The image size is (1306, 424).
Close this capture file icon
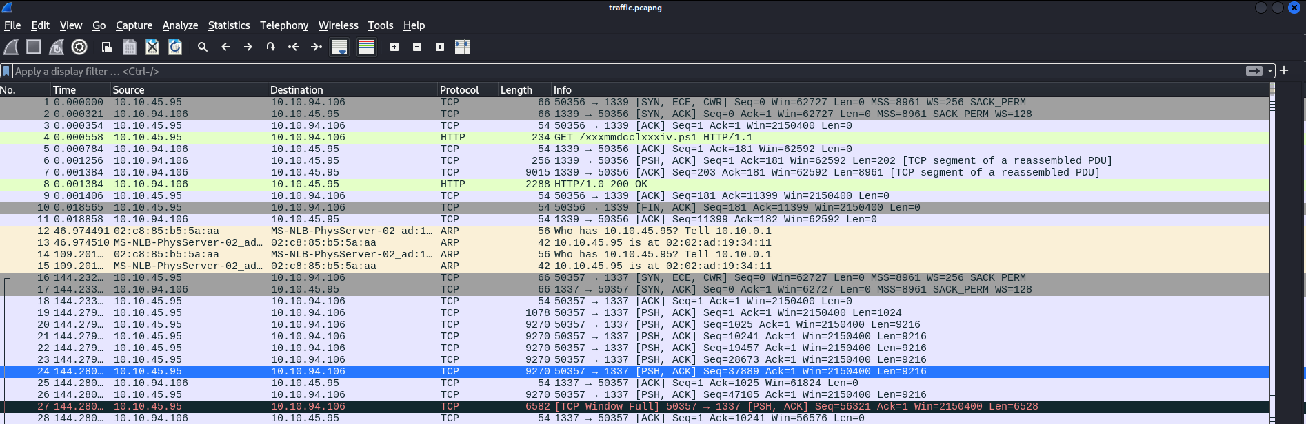click(x=152, y=47)
